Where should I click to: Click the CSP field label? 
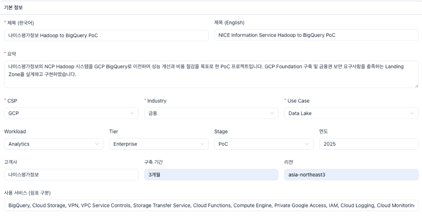(x=12, y=101)
